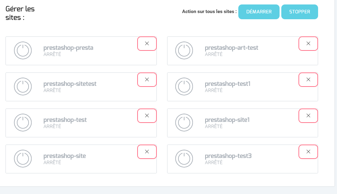Remove prestashop-test using the X icon
The image size is (337, 194).
tap(147, 116)
